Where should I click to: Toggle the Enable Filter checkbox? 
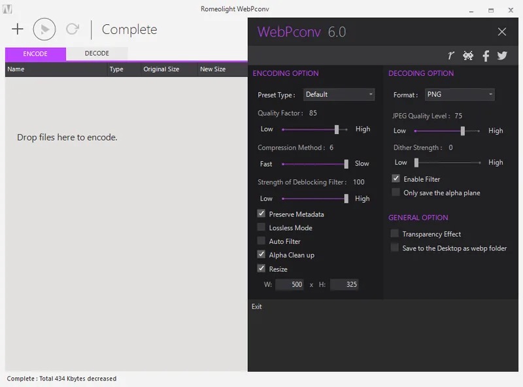(396, 178)
